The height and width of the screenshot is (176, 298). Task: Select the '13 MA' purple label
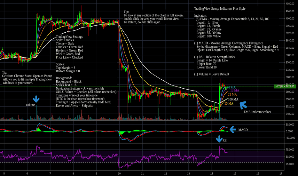pyautogui.click(x=235, y=90)
